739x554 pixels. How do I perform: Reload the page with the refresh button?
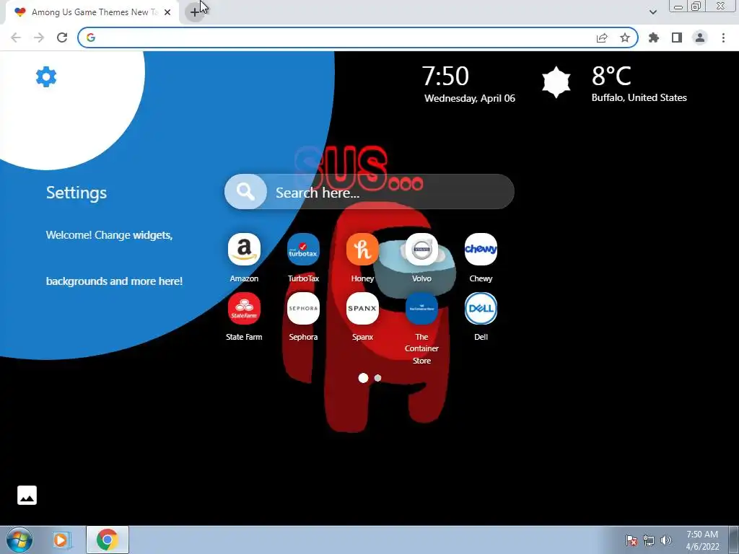coord(62,38)
